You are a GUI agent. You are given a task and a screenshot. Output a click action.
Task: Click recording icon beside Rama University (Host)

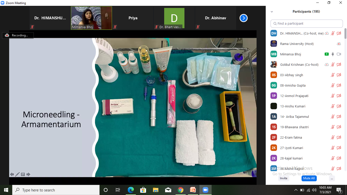339,44
